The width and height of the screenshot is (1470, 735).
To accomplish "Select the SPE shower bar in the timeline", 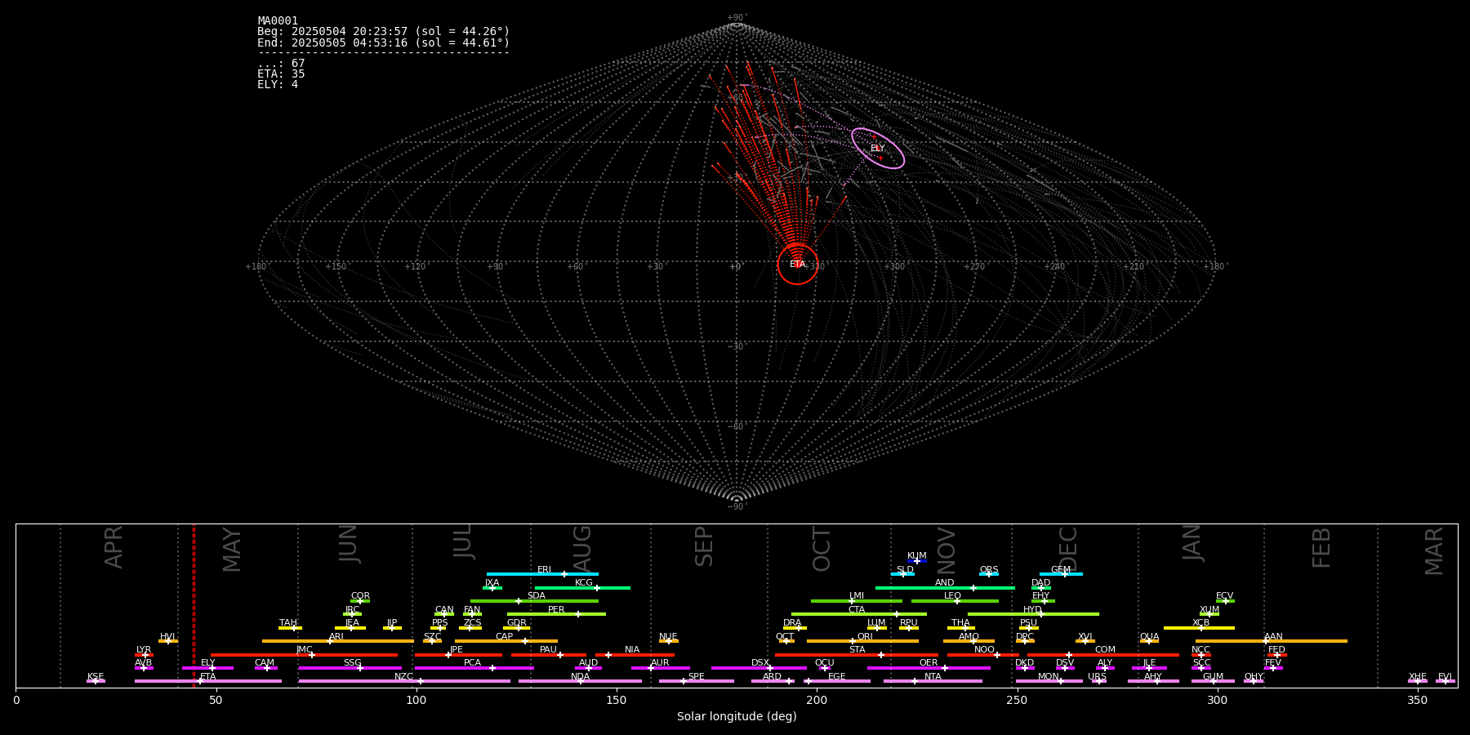I will (697, 681).
